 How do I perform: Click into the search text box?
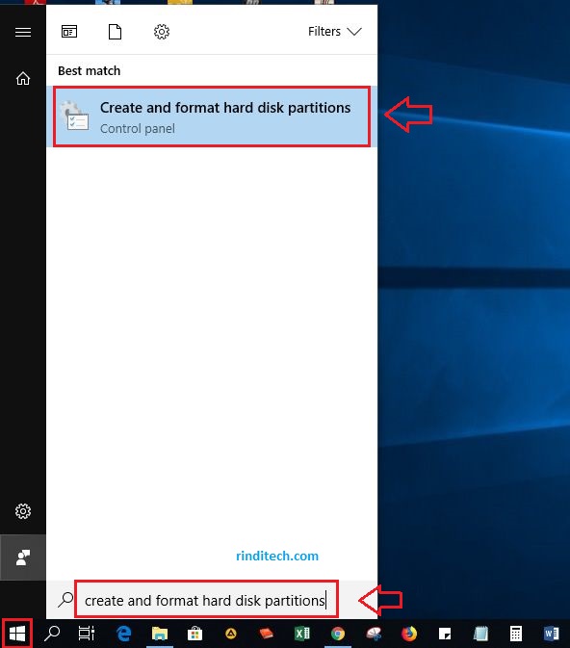point(206,600)
